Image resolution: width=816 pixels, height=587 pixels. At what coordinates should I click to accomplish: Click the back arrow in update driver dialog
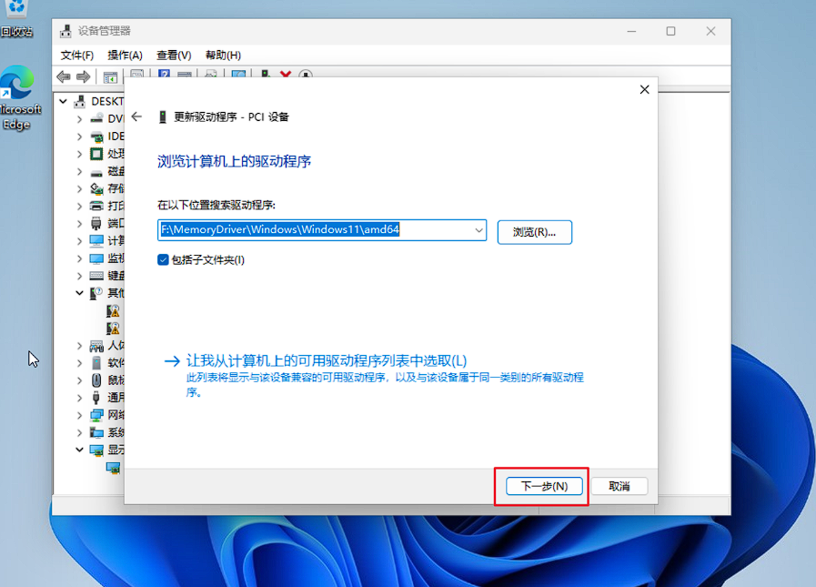(x=136, y=116)
